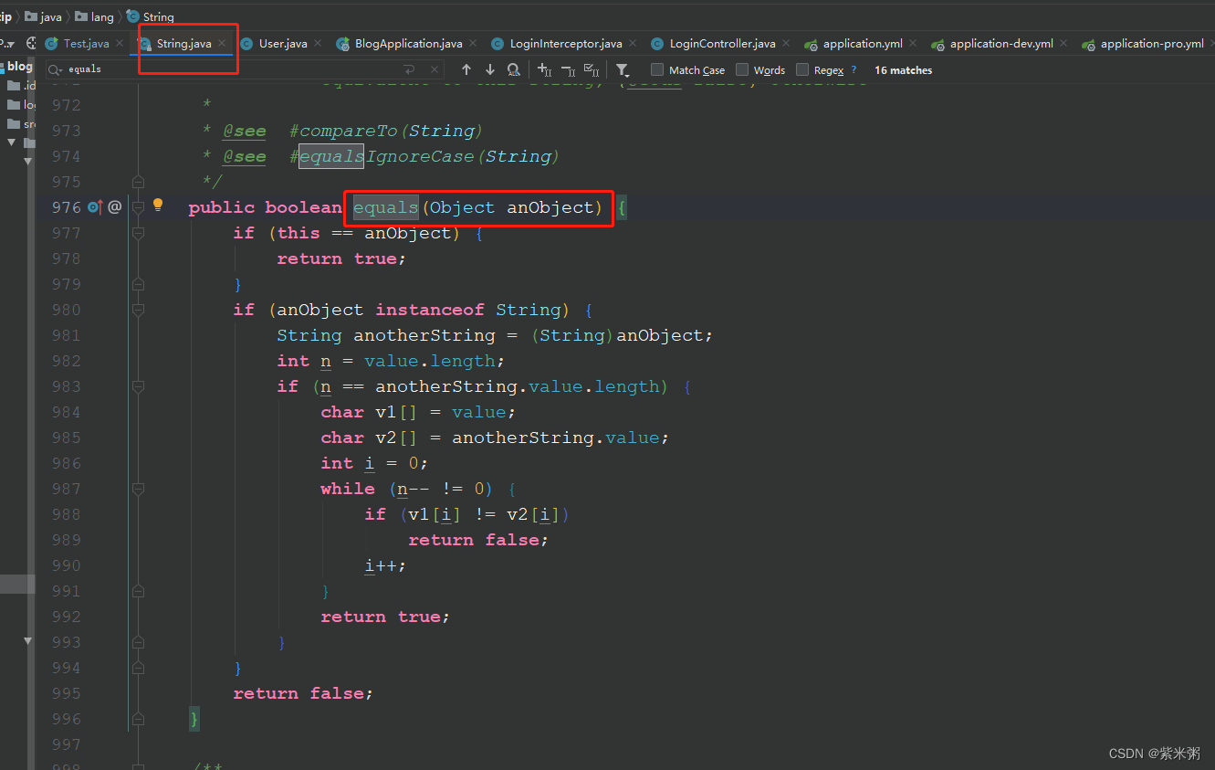Jump to next occurrence with down arrow
The image size is (1215, 770).
pyautogui.click(x=490, y=69)
